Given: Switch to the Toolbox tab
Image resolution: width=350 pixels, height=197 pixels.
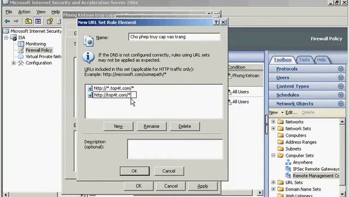Looking at the screenshot, I should [x=283, y=60].
